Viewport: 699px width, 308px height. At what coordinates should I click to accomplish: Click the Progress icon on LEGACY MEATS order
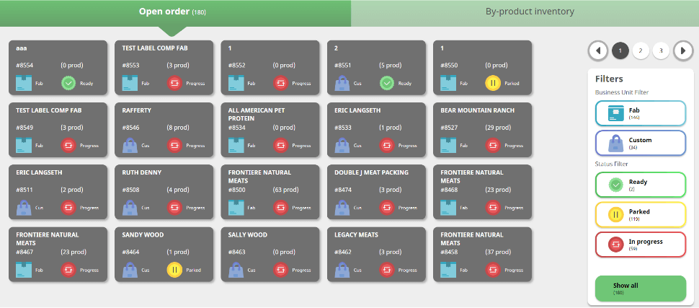point(387,270)
